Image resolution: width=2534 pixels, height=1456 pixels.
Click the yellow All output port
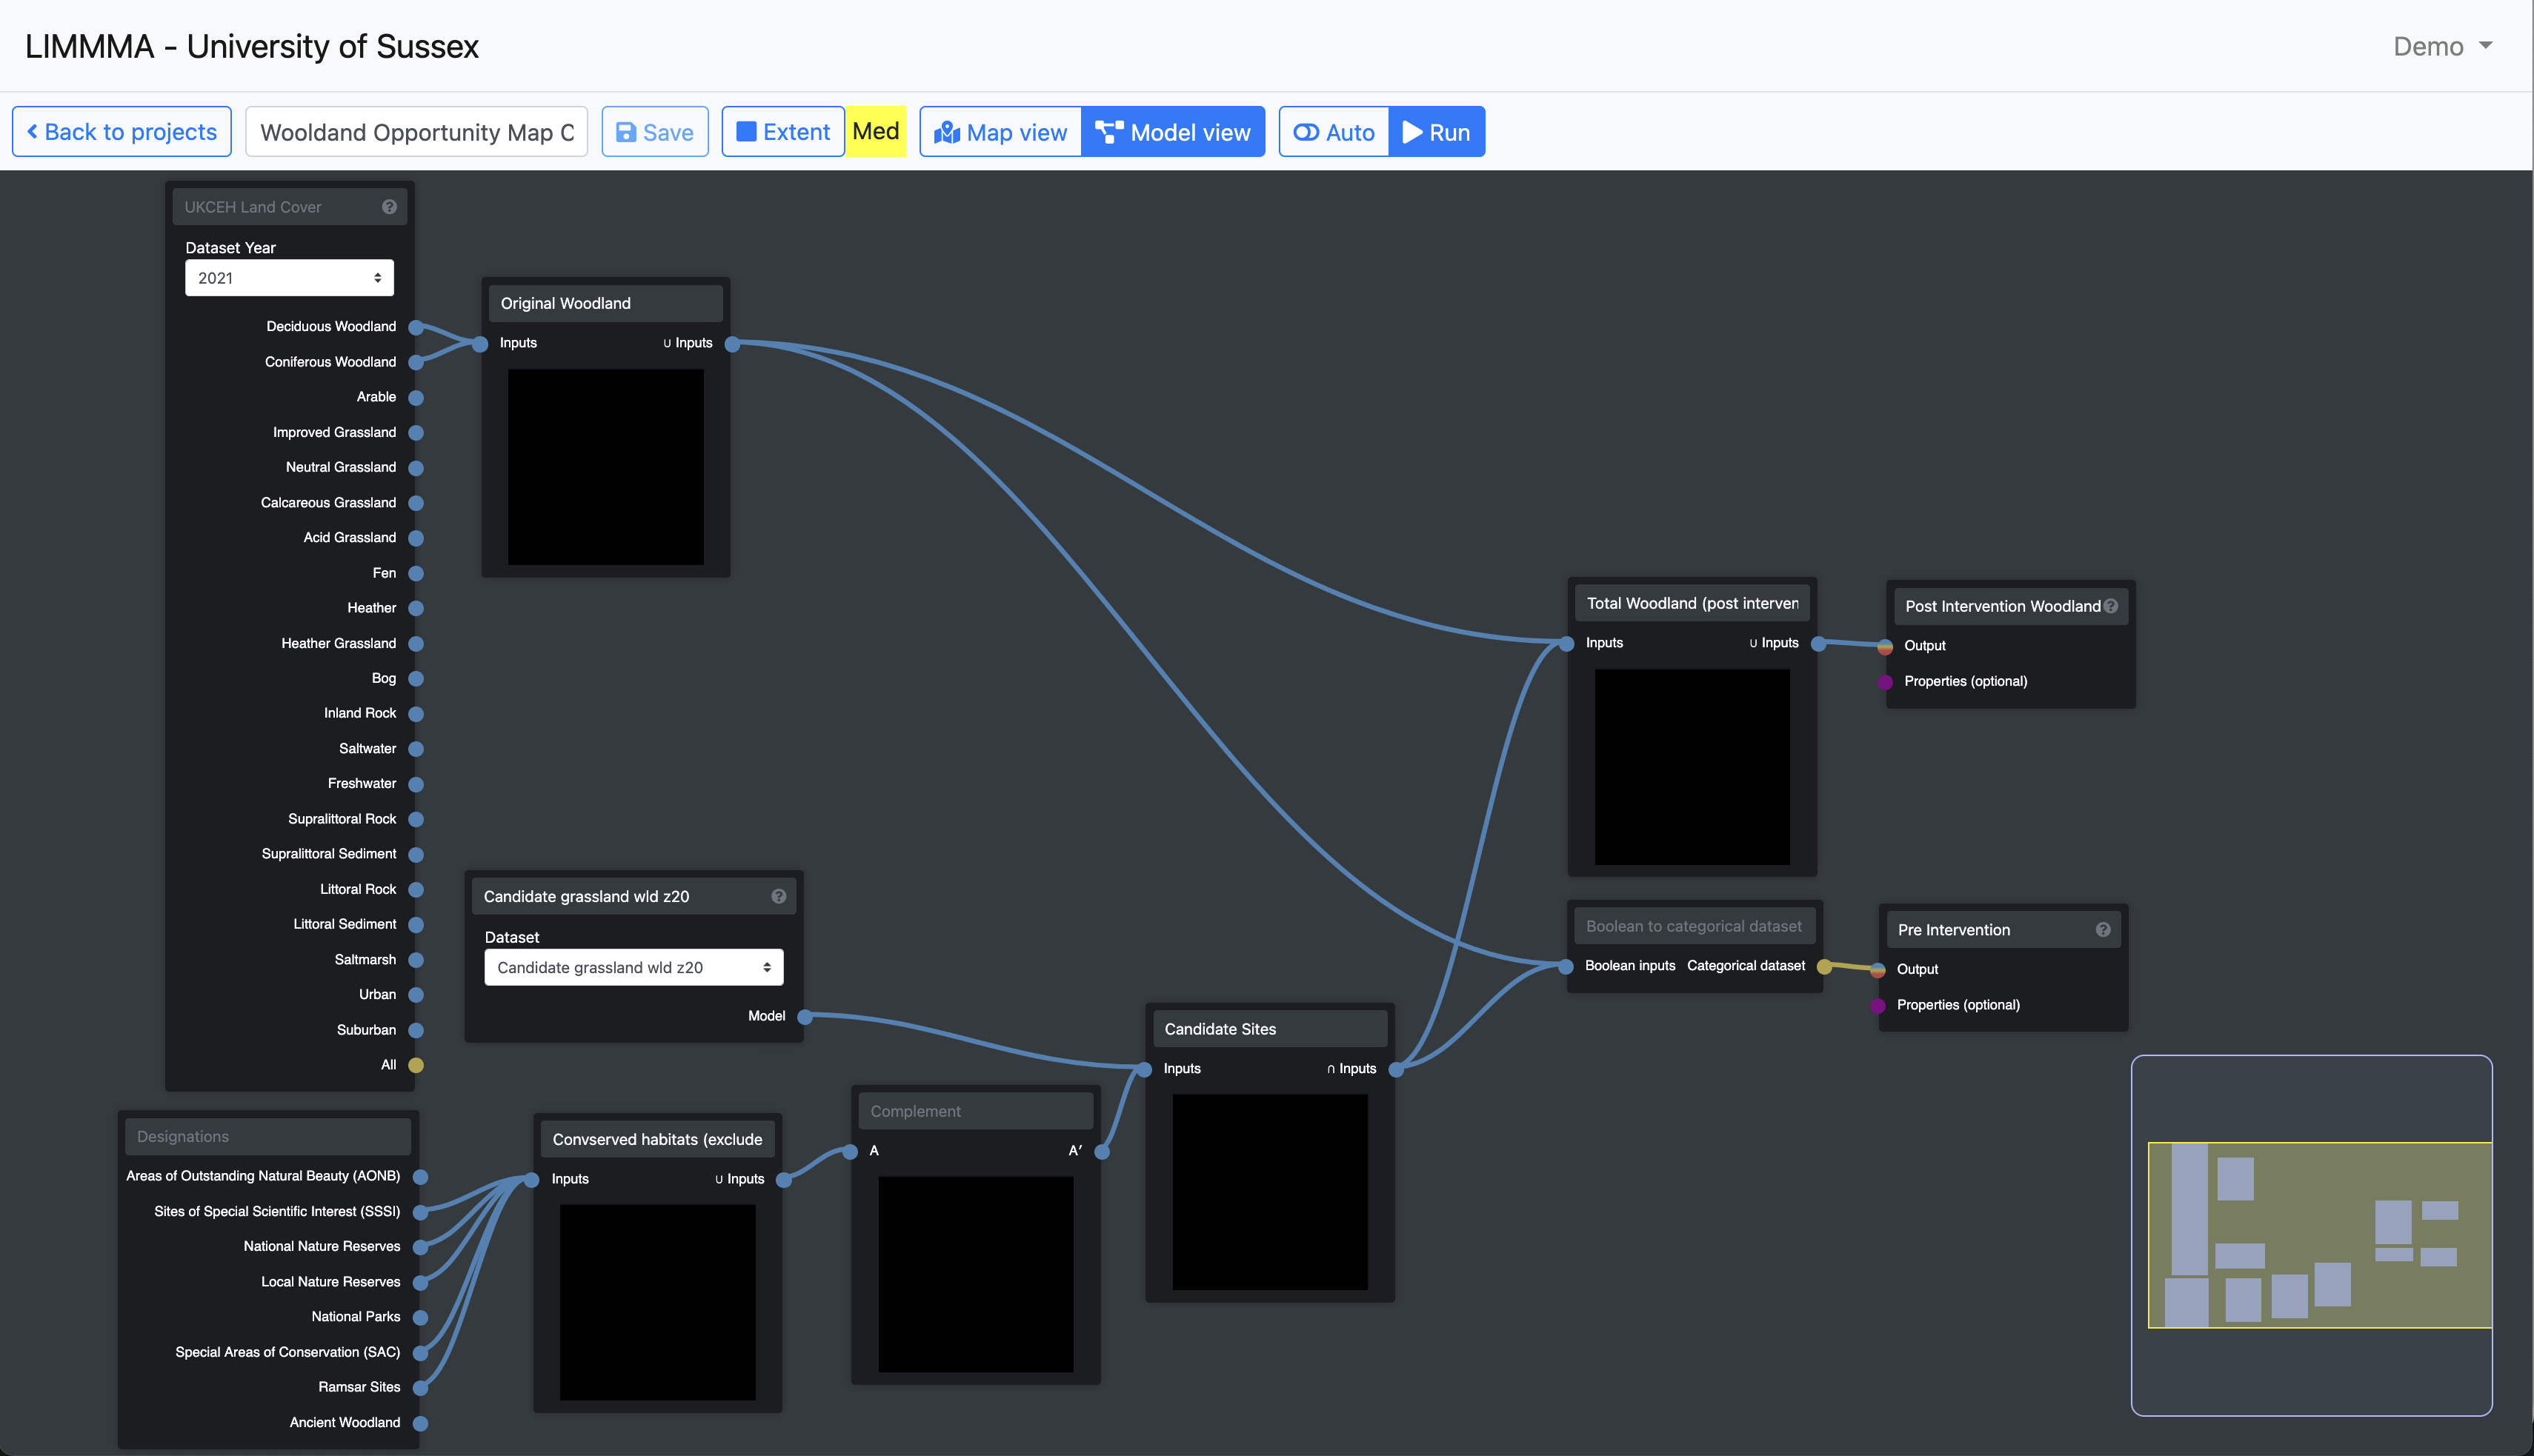[x=416, y=1065]
